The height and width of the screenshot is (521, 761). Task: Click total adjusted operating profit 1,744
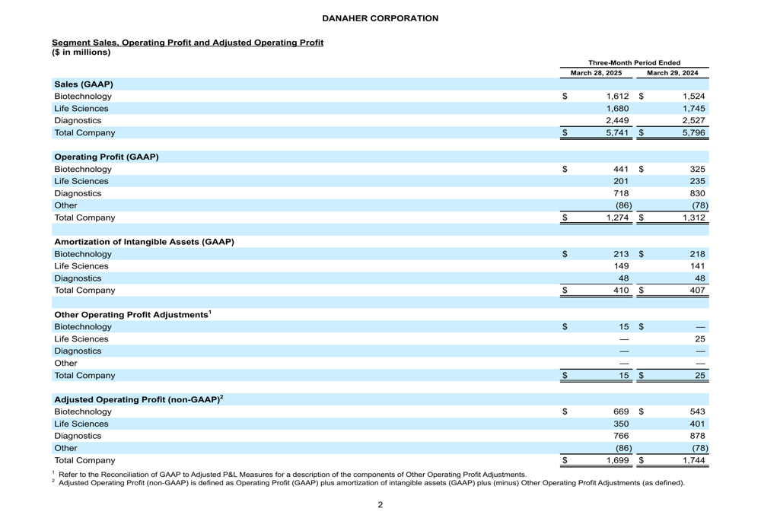[694, 460]
